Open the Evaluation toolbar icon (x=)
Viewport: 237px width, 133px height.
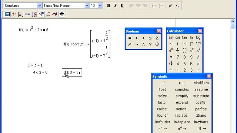(x=27, y=14)
